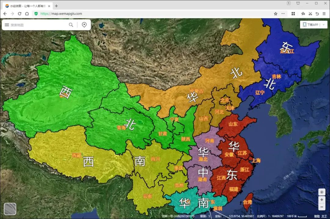The height and width of the screenshot is (219, 330).
Task: Click the undo/history arrow icon in toolbar
Action: point(317,14)
